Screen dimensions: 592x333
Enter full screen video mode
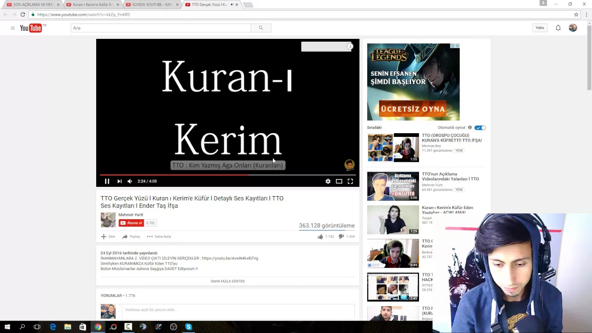point(350,181)
